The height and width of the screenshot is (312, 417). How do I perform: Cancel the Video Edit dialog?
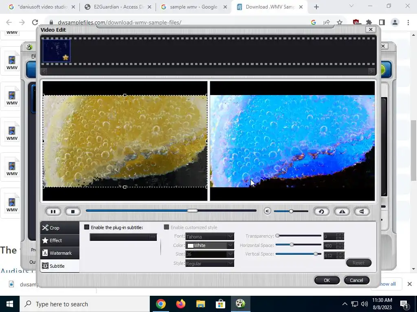pos(356,280)
